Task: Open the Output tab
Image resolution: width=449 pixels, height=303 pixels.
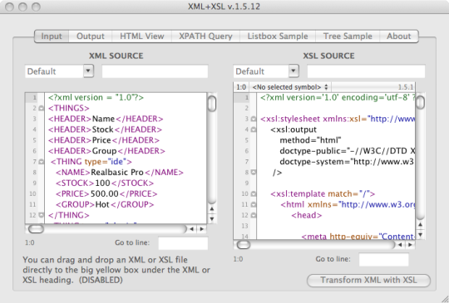Action: coord(91,37)
